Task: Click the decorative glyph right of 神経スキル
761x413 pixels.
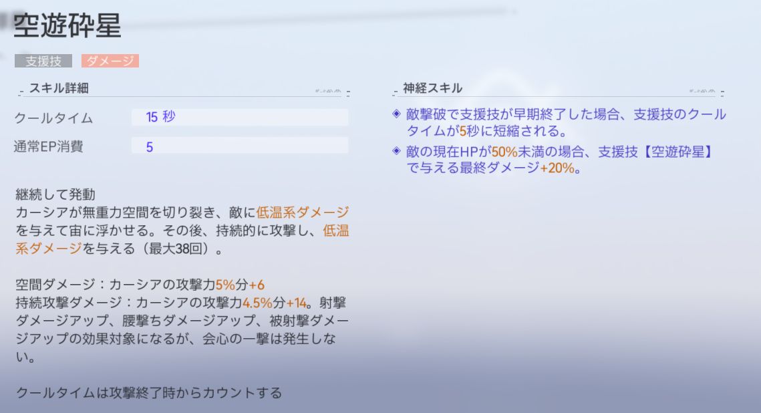Action: [x=702, y=91]
